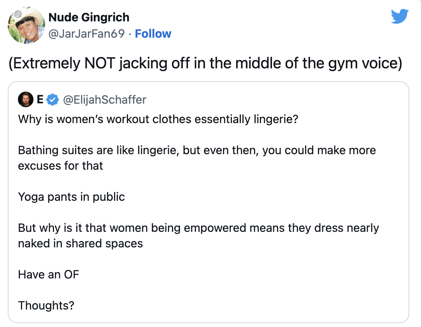The height and width of the screenshot is (327, 421).
Task: Click the word NOT in the main tweet
Action: (100, 64)
